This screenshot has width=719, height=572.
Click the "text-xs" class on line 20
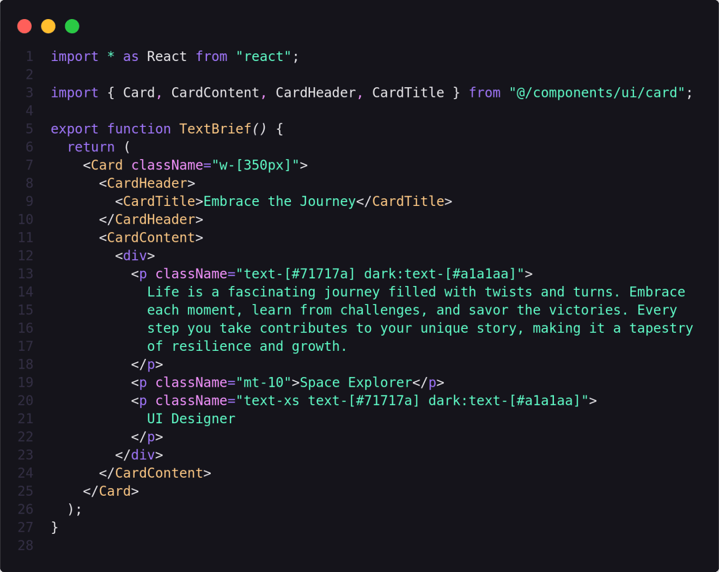click(x=271, y=401)
